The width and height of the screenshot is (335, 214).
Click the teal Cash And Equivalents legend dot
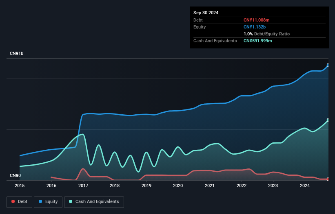pyautogui.click(x=71, y=201)
